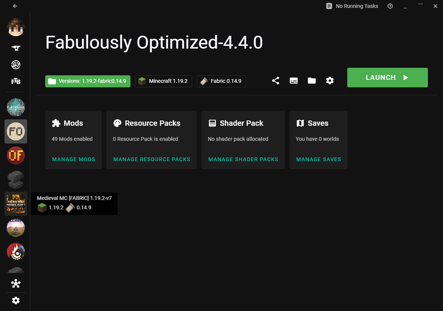Click the Fabric 0.14.9 loader chip

(x=222, y=81)
